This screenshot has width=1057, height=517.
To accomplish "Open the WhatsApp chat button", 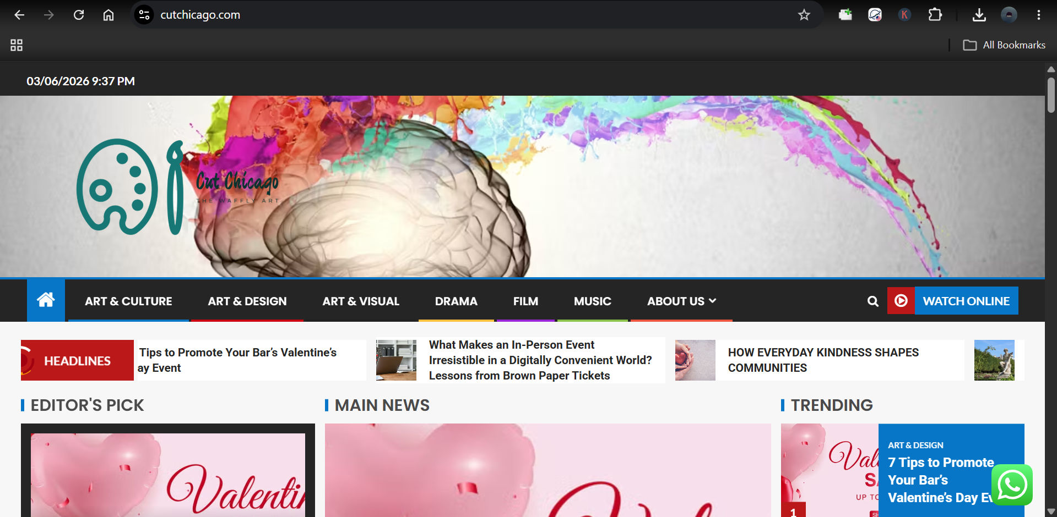I will point(1012,485).
